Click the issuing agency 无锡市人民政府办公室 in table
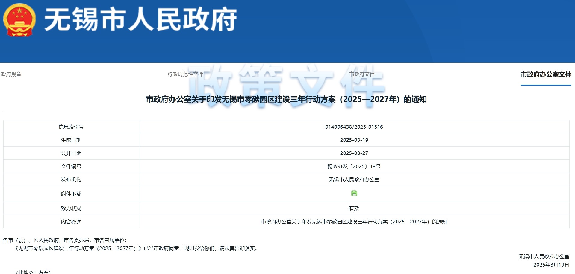The width and height of the screenshot is (575, 274). point(354,179)
